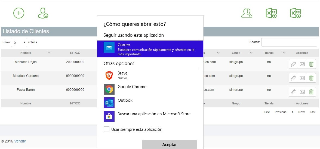Click the top NIT/CC column header
This screenshot has width=320, height=149.
[x=75, y=53]
